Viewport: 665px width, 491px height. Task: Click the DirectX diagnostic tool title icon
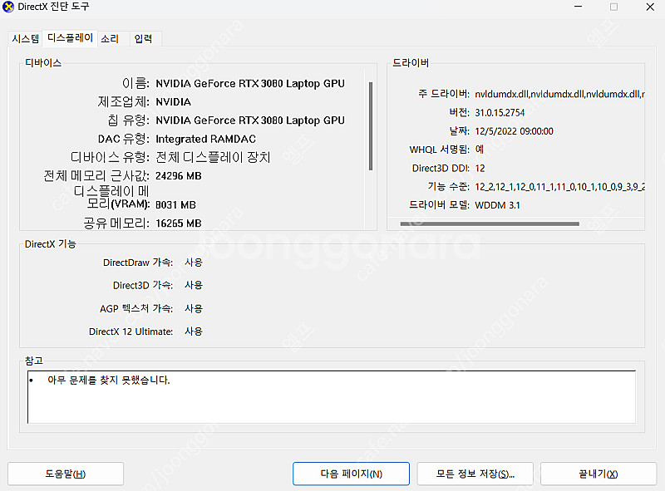click(x=8, y=7)
